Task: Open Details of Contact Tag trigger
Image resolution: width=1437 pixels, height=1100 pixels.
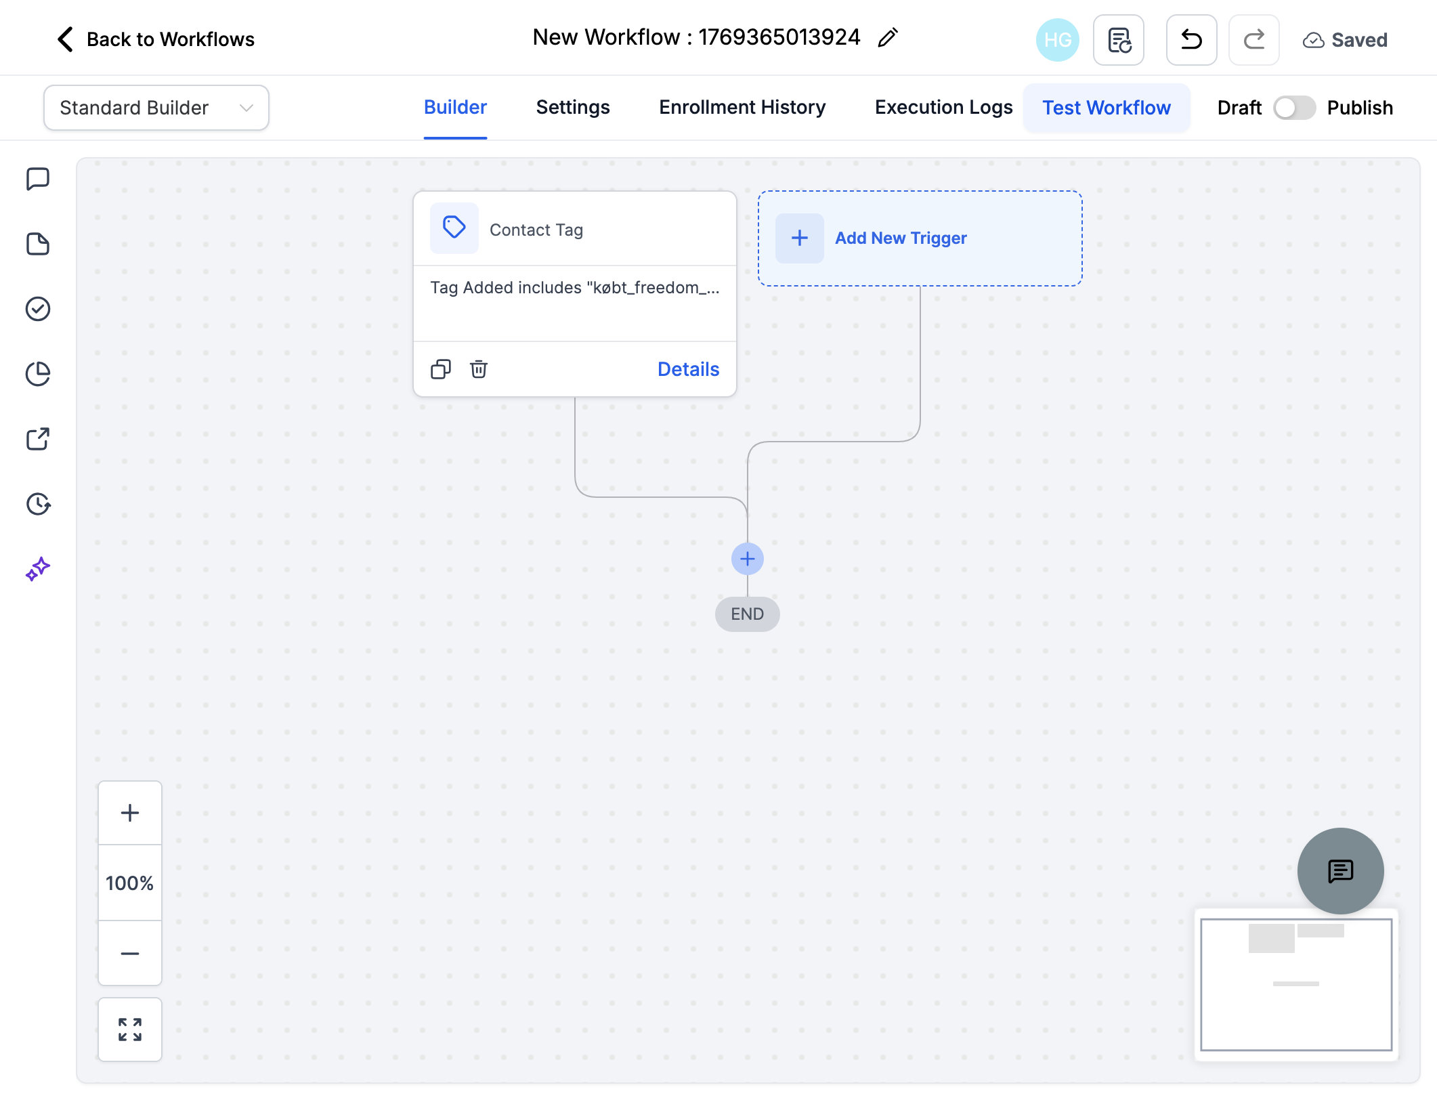Action: 688,369
